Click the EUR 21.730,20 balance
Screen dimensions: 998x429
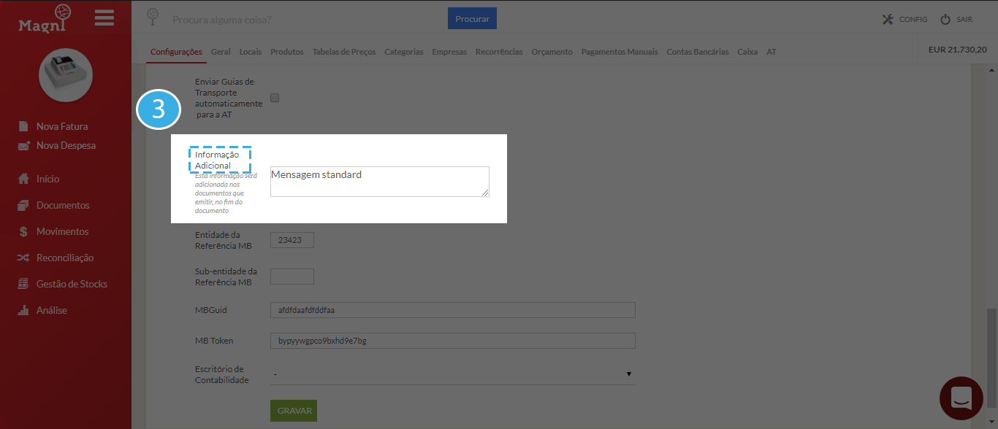click(957, 50)
